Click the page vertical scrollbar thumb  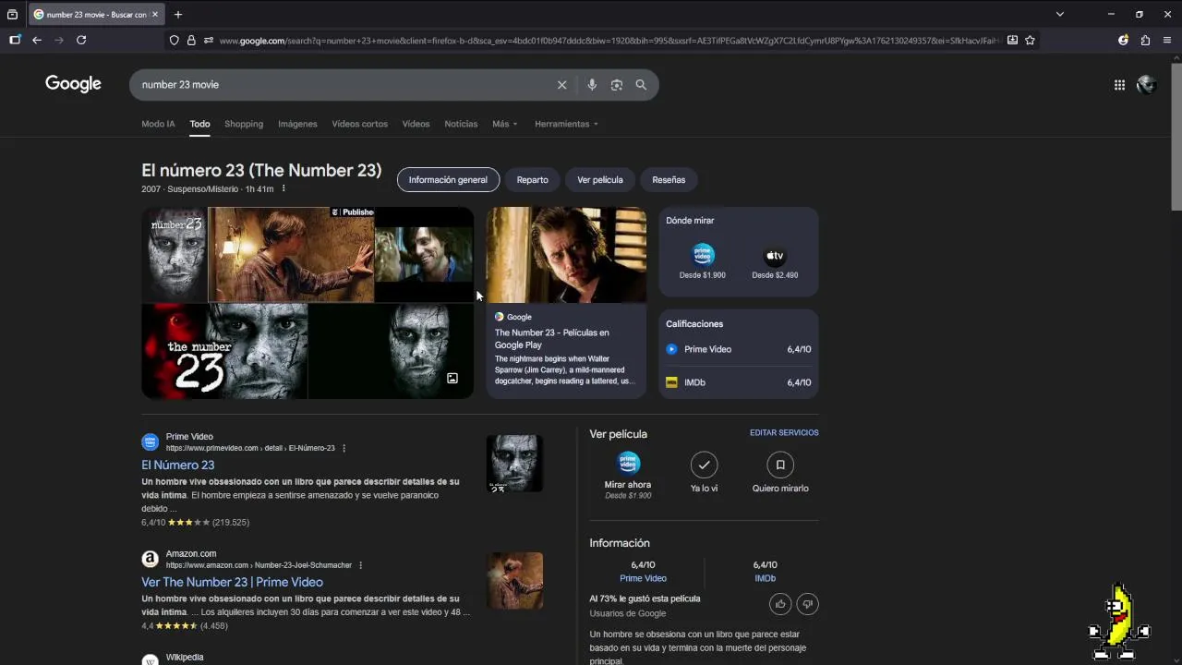(1176, 139)
